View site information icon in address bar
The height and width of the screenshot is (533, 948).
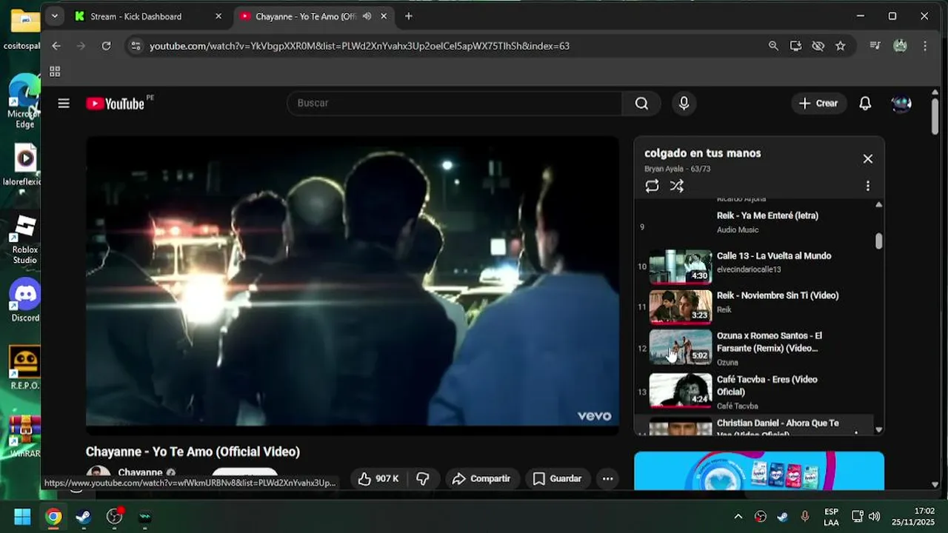135,46
